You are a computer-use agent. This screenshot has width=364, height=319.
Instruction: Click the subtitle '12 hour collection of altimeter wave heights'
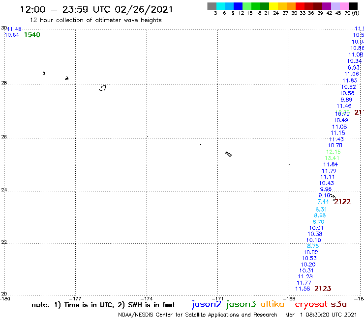tap(95, 20)
